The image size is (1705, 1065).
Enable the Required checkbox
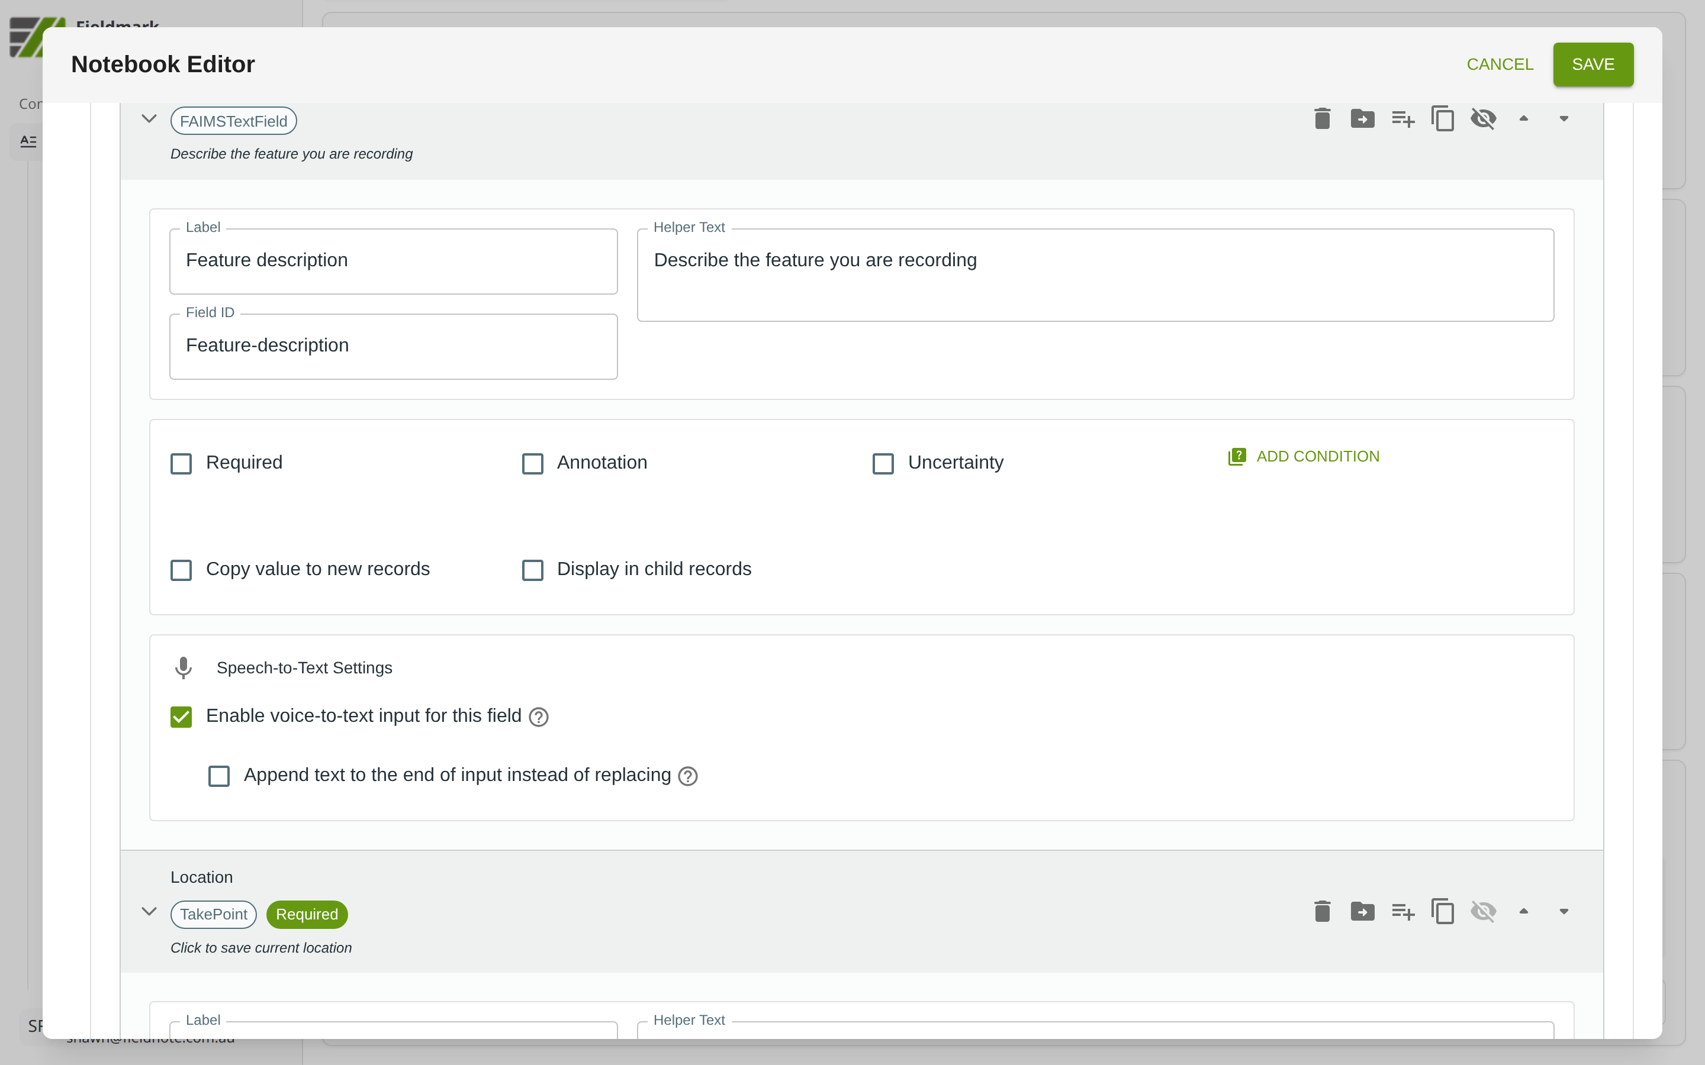click(x=181, y=463)
